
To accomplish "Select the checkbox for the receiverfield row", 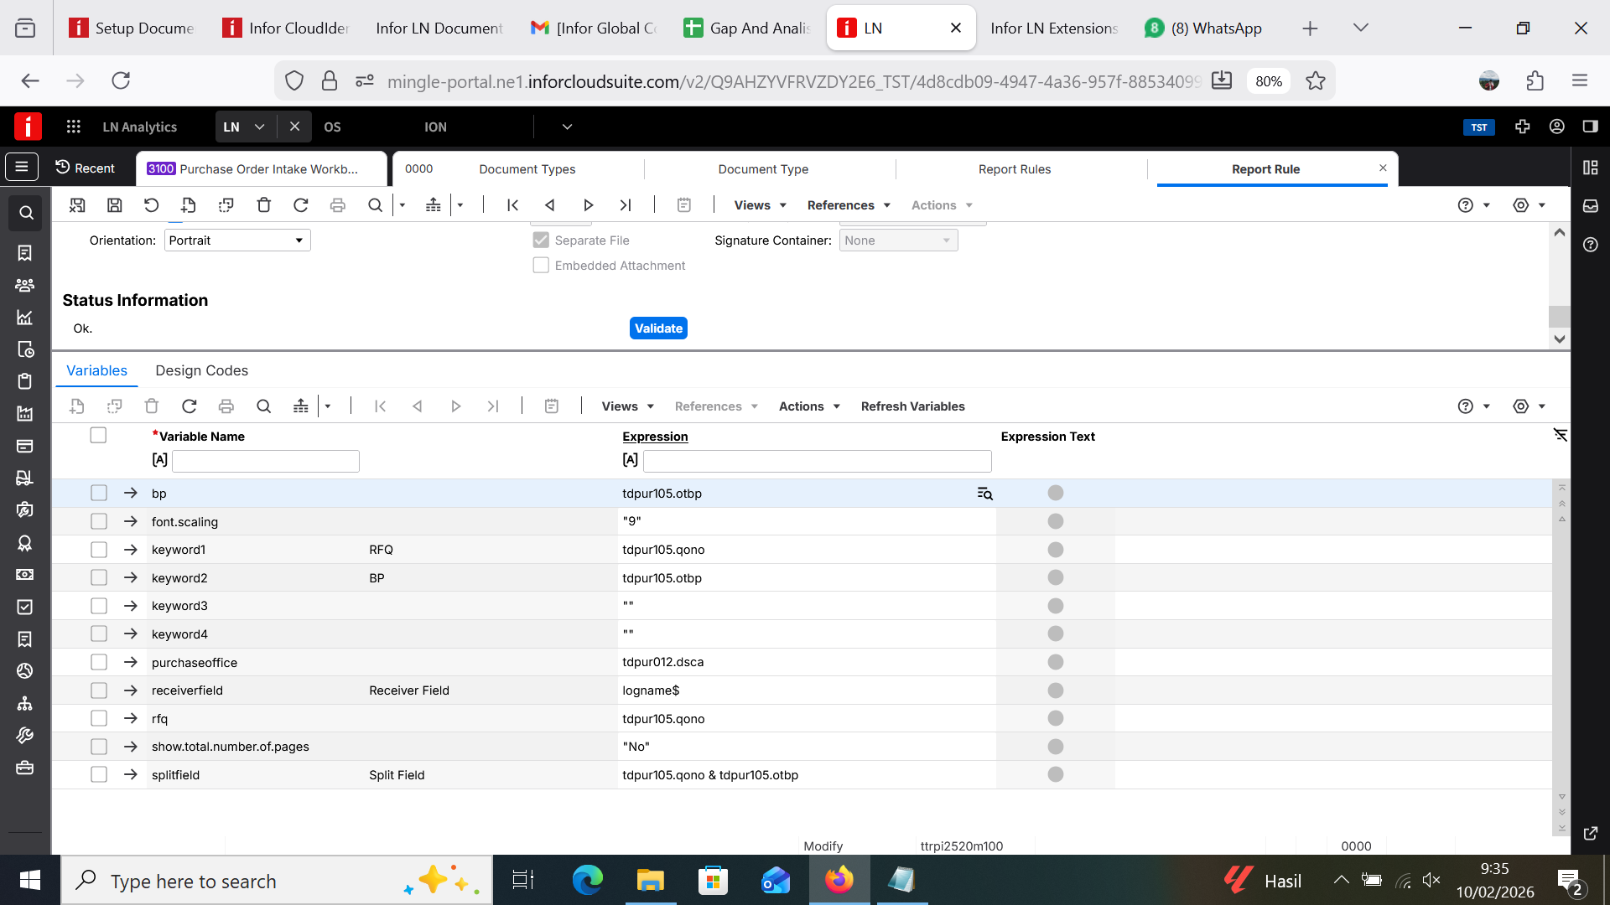I will coord(99,690).
